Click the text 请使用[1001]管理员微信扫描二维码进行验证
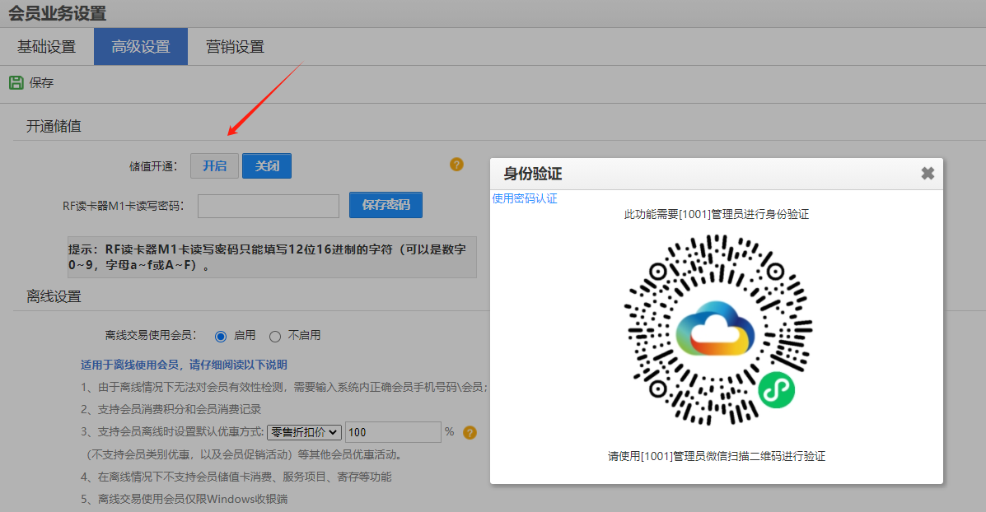 point(717,456)
